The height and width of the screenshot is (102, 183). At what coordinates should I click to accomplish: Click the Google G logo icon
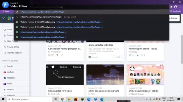point(5,66)
